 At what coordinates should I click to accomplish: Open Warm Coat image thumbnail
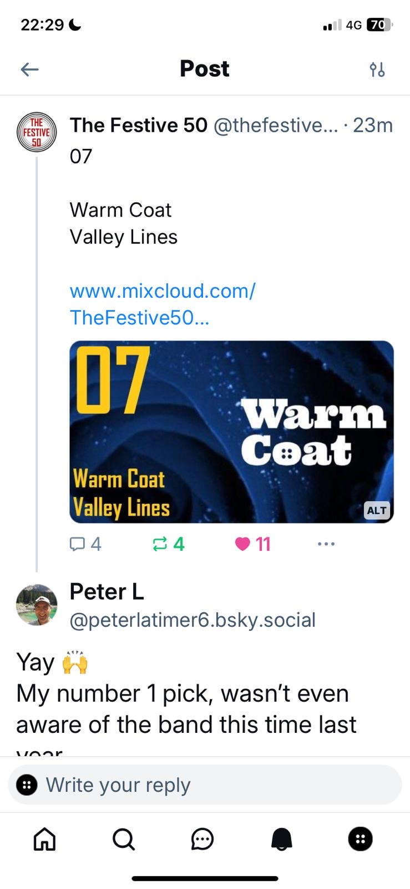pos(231,432)
